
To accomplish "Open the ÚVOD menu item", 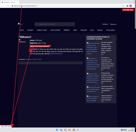I will click(22, 30).
